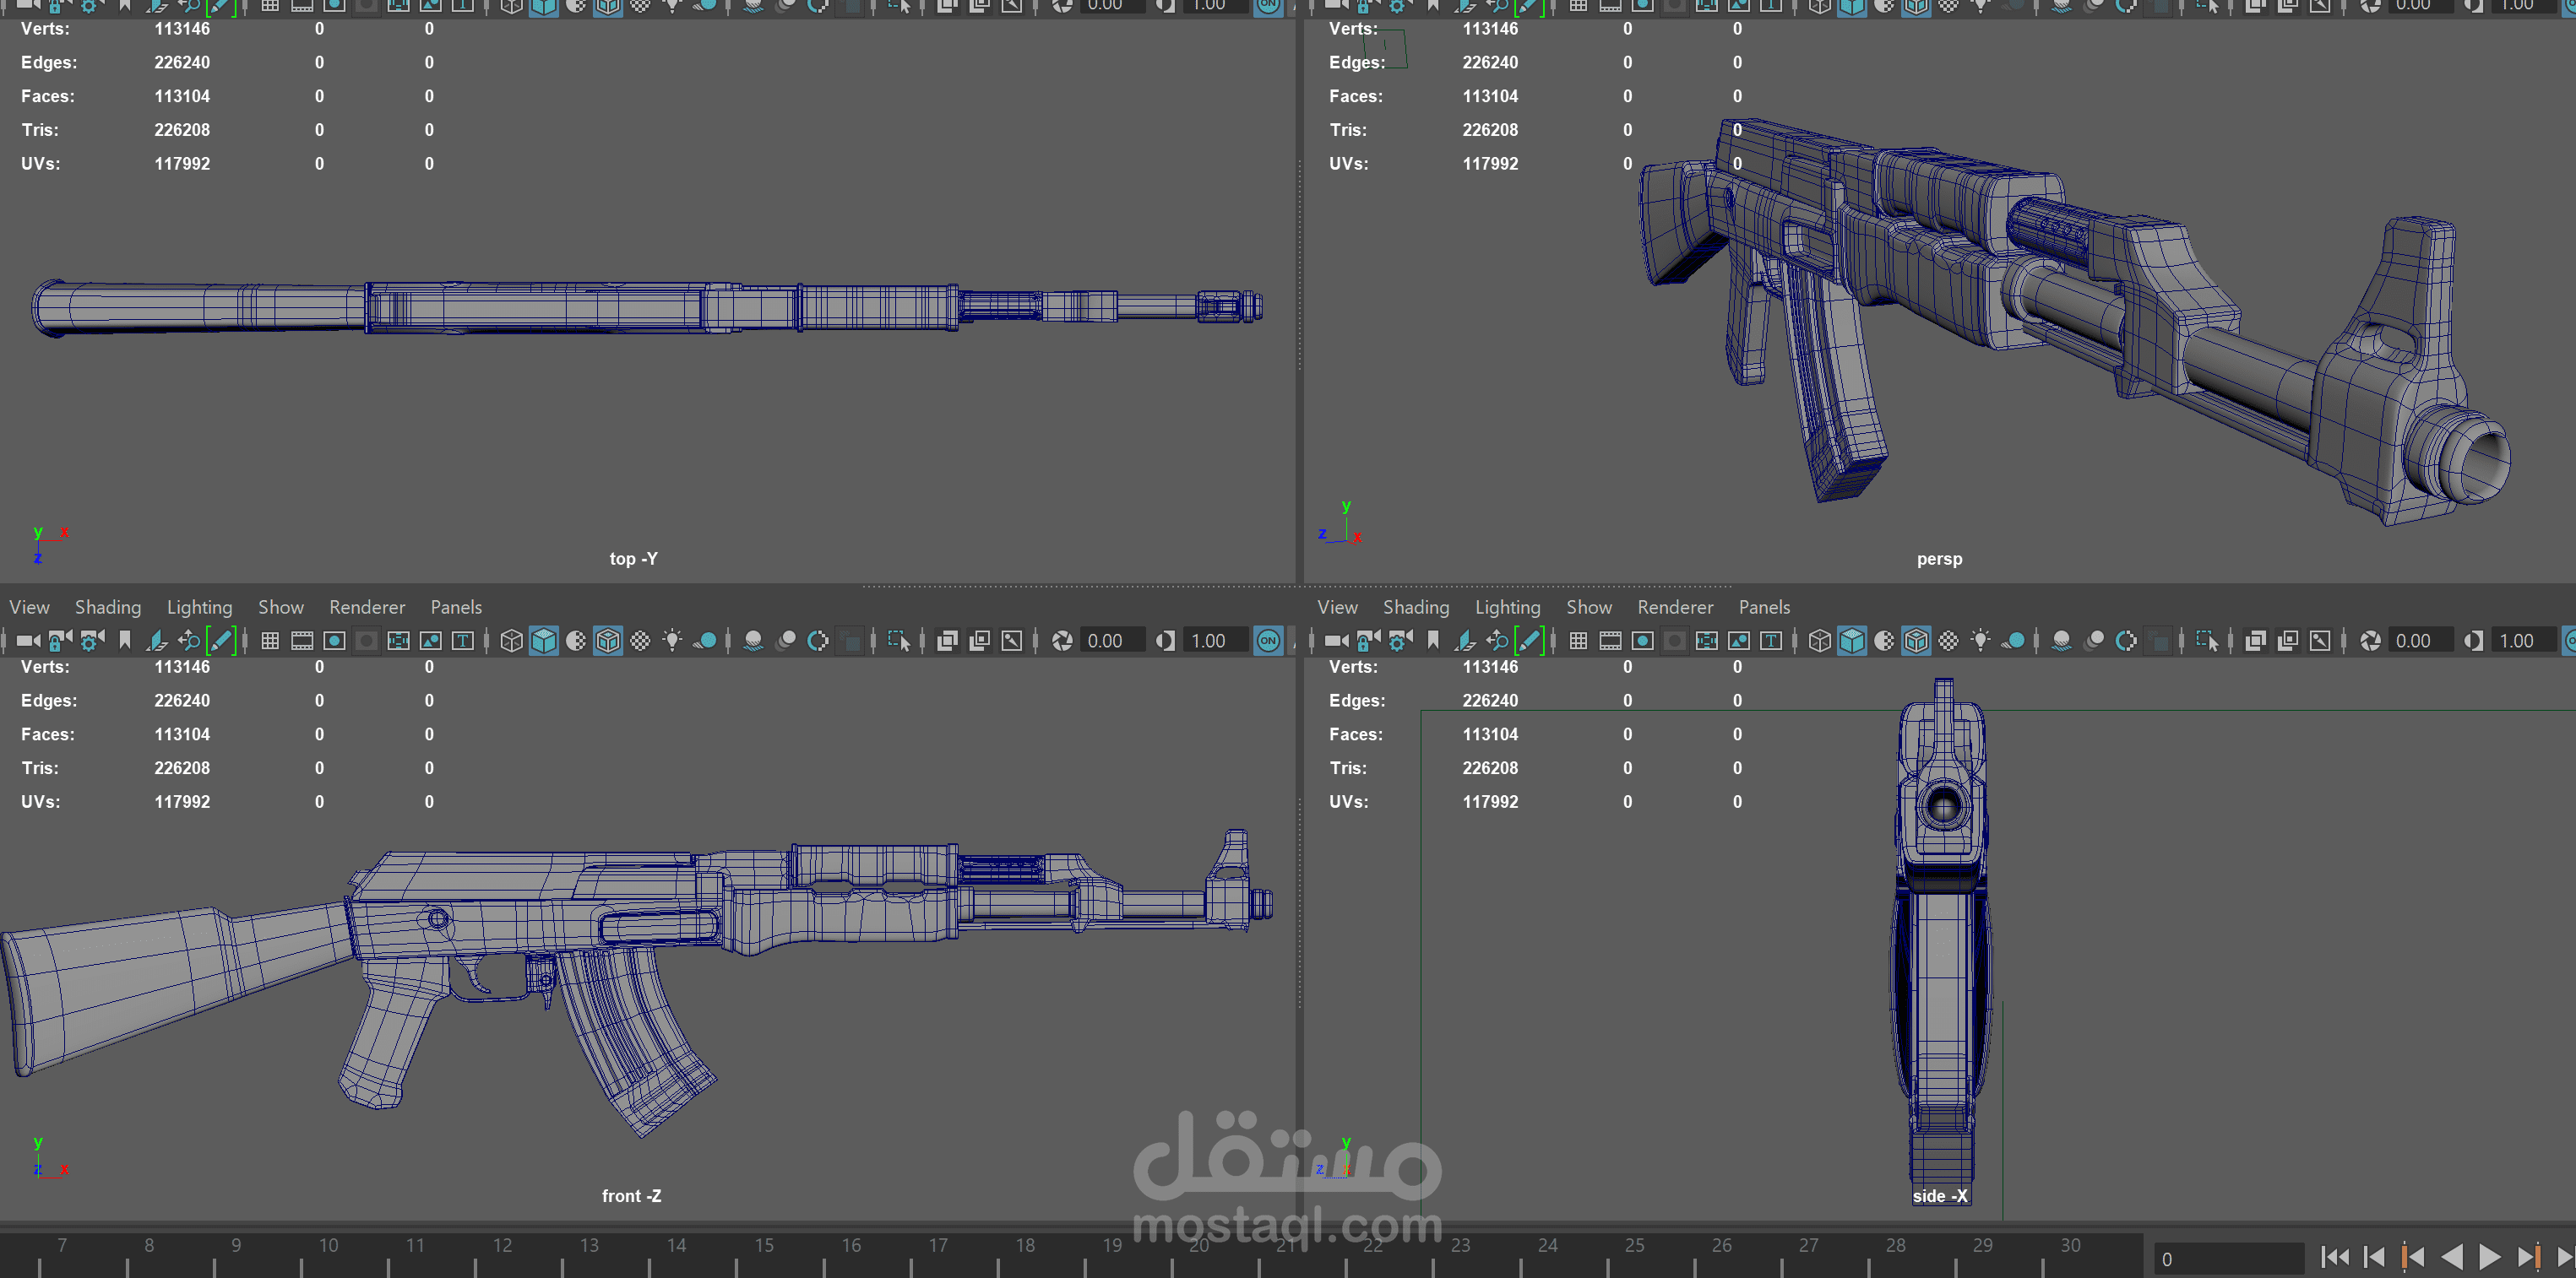Toggle Wireframe on Shaded in side viewport toolbar
2576x1278 pixels.
[x=1916, y=641]
